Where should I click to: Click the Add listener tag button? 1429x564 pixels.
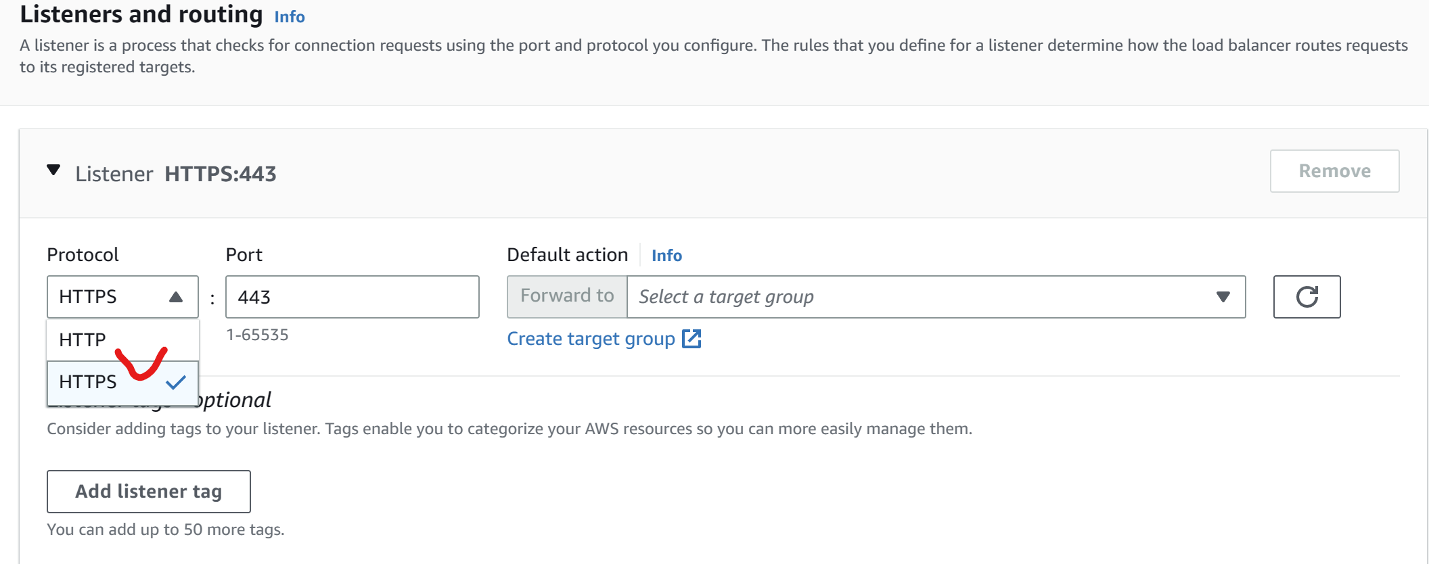149,492
